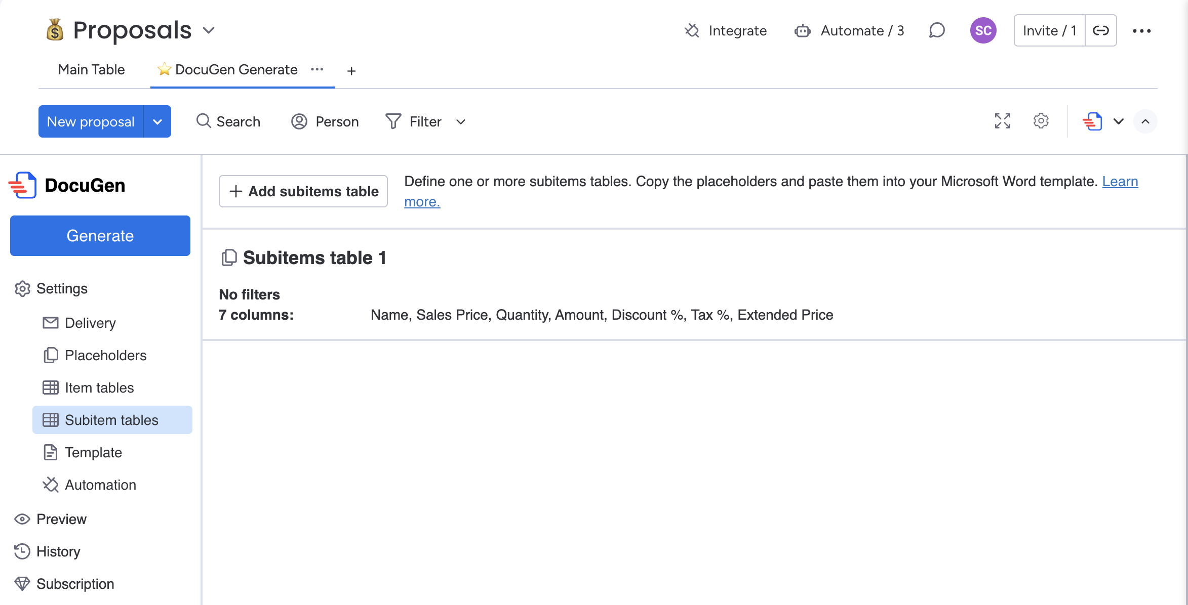Open the Filter tool
The height and width of the screenshot is (605, 1188).
(414, 121)
